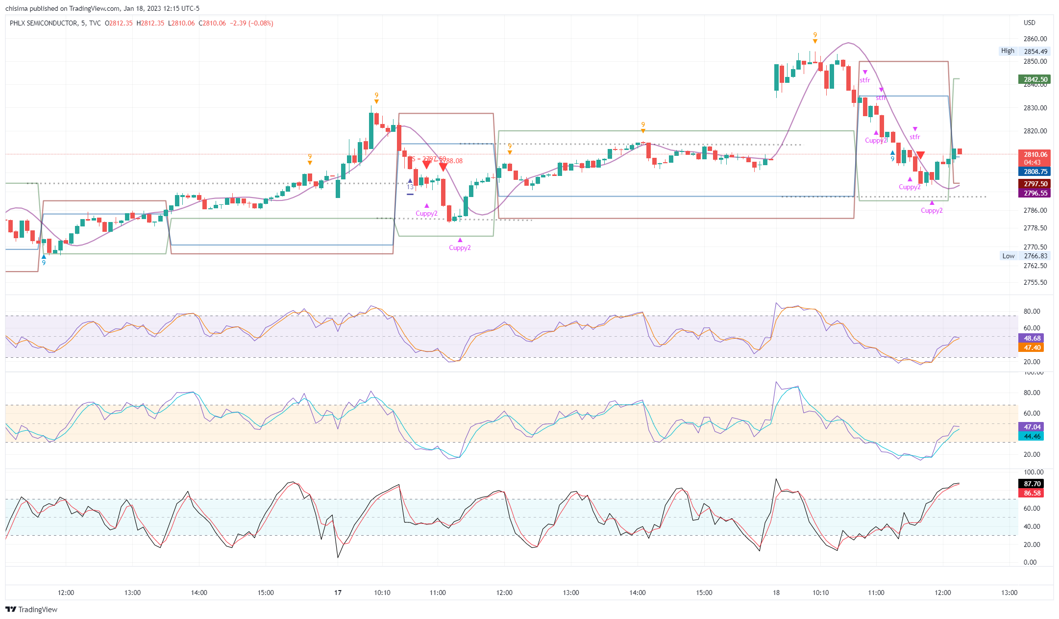Image resolution: width=1059 pixels, height=619 pixels.
Task: Click the blue 2808.75 price tag
Action: (1034, 172)
